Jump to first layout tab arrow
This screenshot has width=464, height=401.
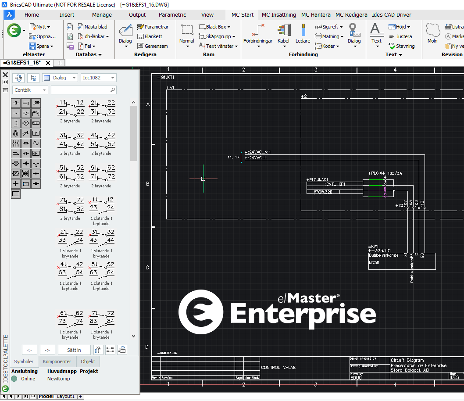click(x=4, y=396)
